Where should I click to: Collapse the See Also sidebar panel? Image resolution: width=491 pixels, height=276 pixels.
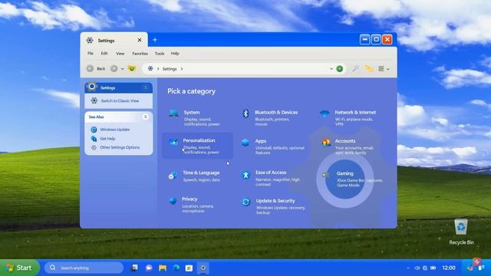point(145,117)
